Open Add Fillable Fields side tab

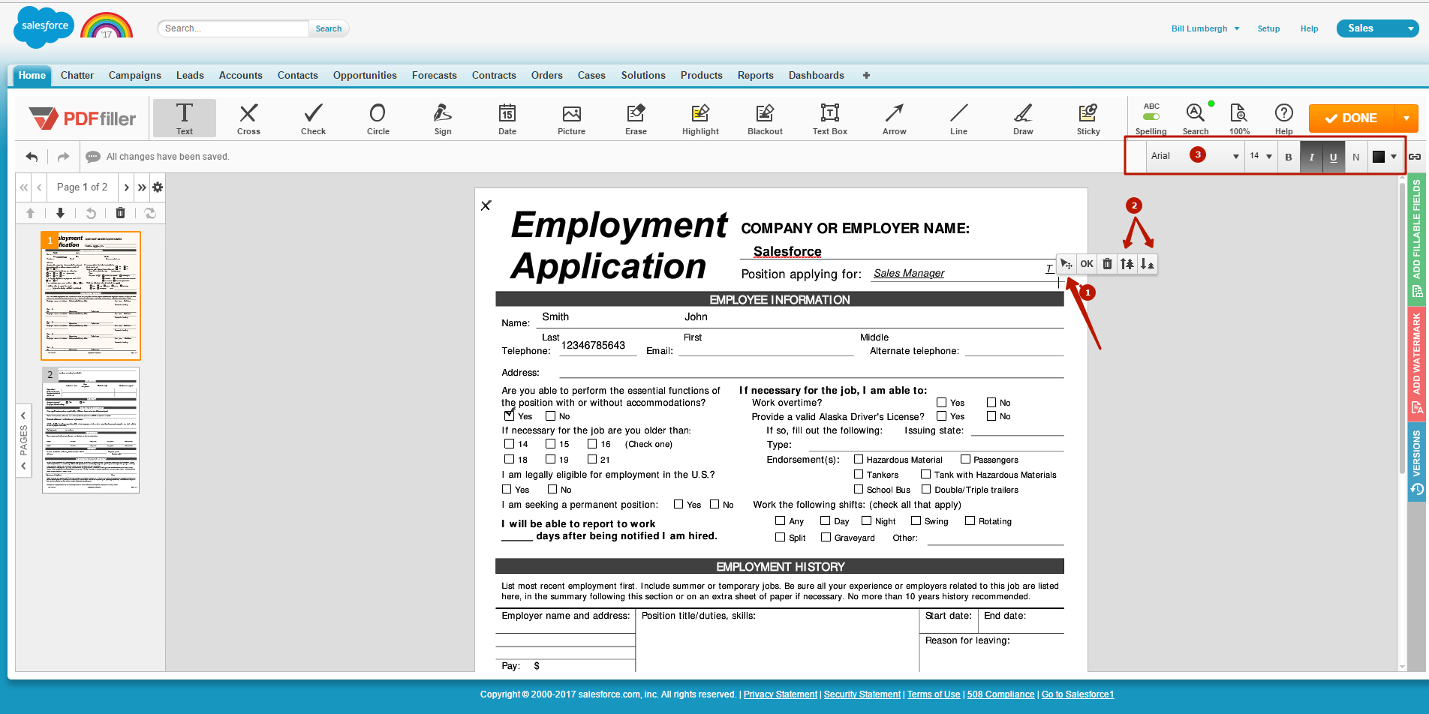pos(1416,238)
